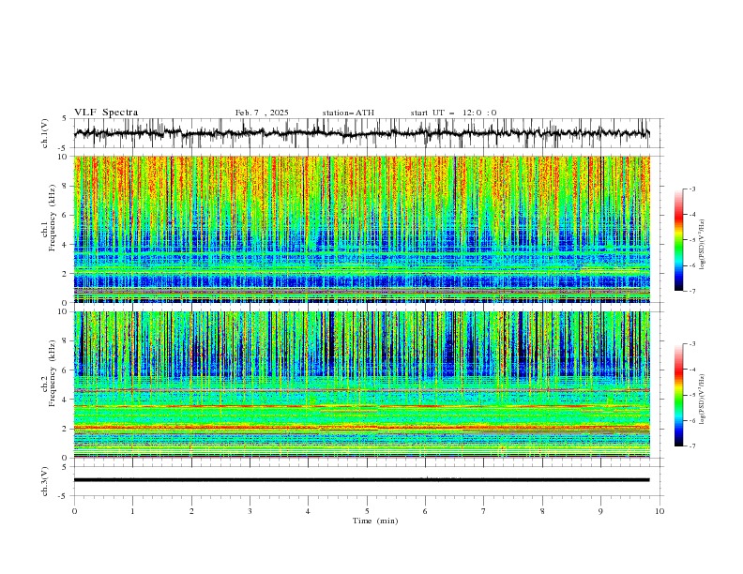Click the ch.1 voltage waveform trace

coord(361,133)
